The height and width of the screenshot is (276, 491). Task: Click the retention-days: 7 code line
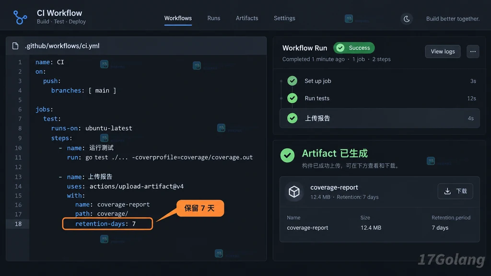tap(105, 224)
